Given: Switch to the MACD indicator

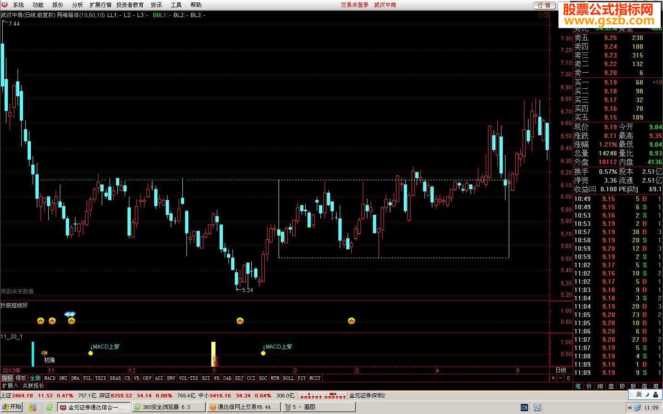Looking at the screenshot, I should [50, 378].
